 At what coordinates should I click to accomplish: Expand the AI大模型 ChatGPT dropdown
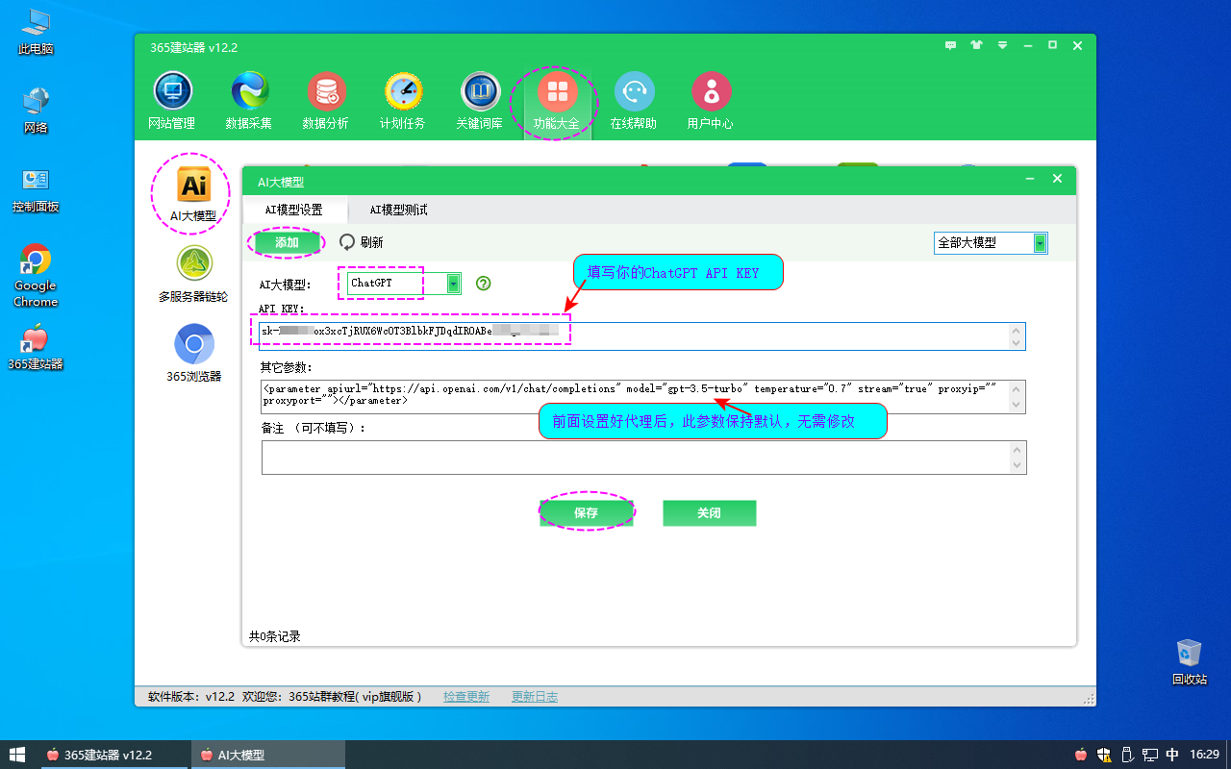[x=453, y=284]
